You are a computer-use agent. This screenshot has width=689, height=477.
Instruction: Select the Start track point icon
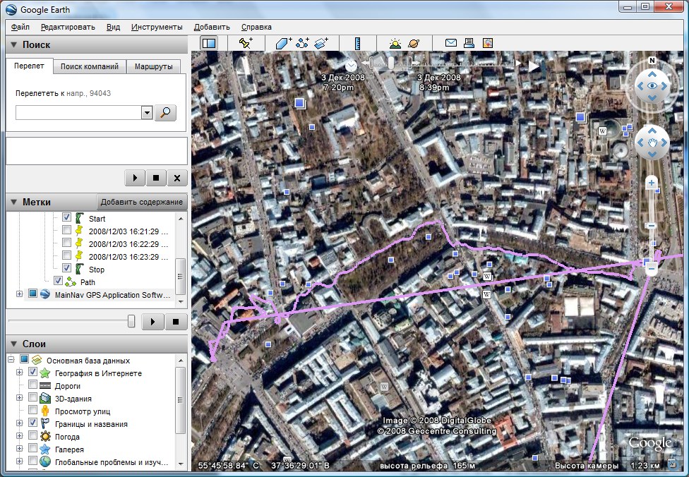(80, 218)
